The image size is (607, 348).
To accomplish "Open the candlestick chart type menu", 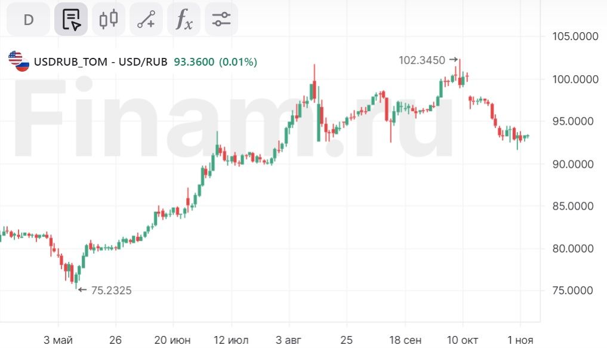I will (109, 20).
